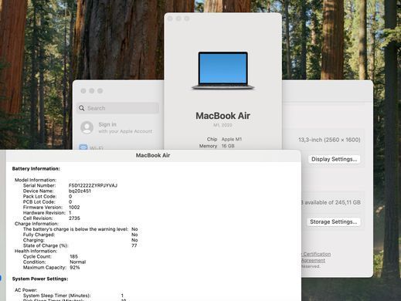This screenshot has height=301, width=401.
Task: Click display size 13,3-inch (2560 × 1600) text
Action: [329, 140]
